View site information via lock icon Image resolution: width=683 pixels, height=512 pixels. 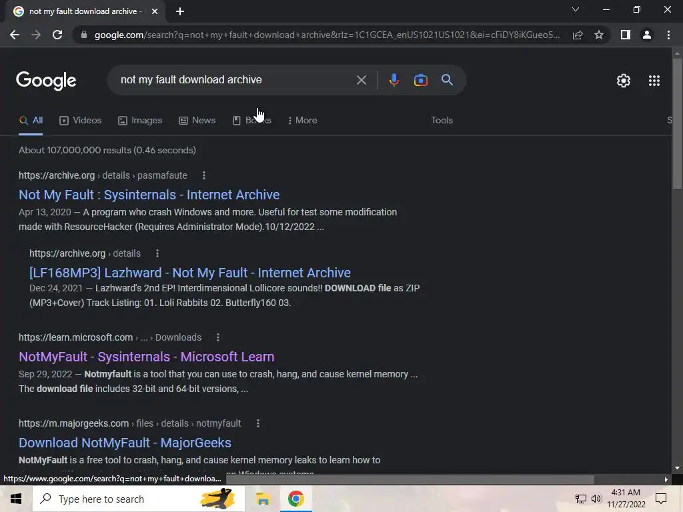[83, 35]
